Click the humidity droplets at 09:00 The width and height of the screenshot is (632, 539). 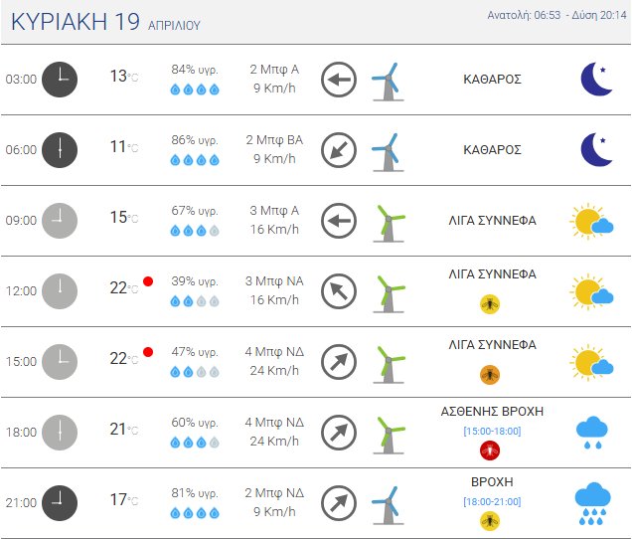tap(195, 231)
